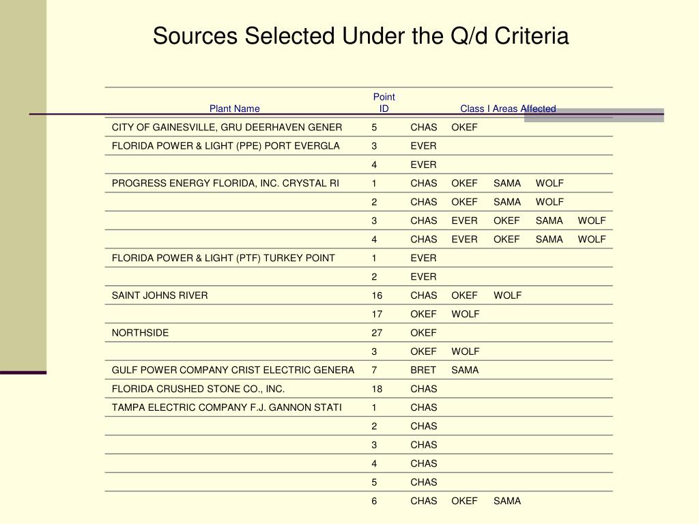Click the "Class I Areas Affected" header
Image resolution: width=699 pixels, height=524 pixels.
click(x=508, y=108)
